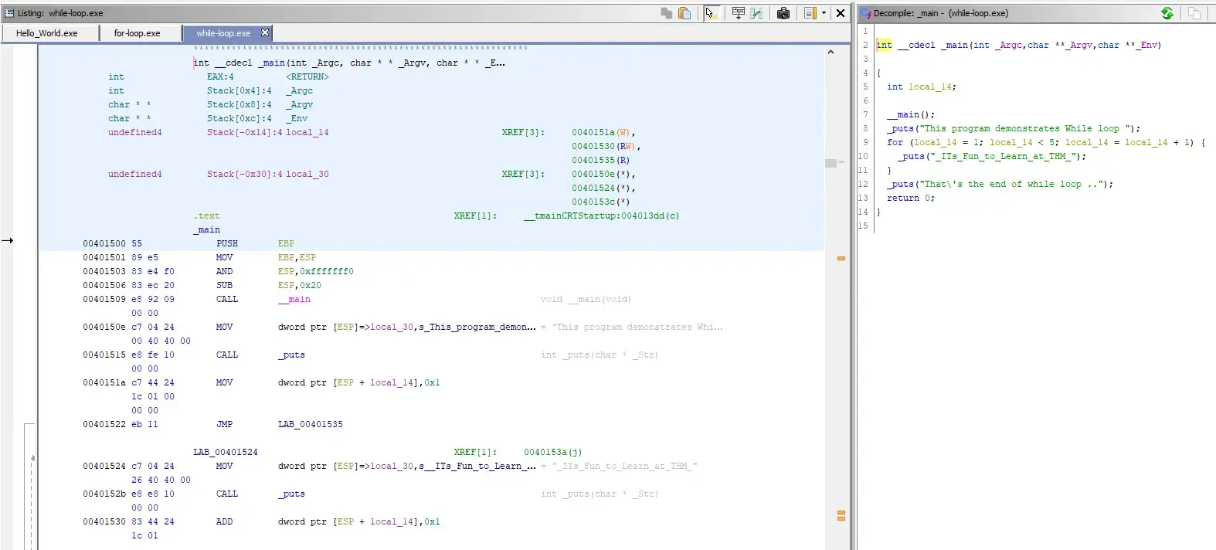
Task: Click the orange overview marker near 00401501
Action: (x=841, y=258)
